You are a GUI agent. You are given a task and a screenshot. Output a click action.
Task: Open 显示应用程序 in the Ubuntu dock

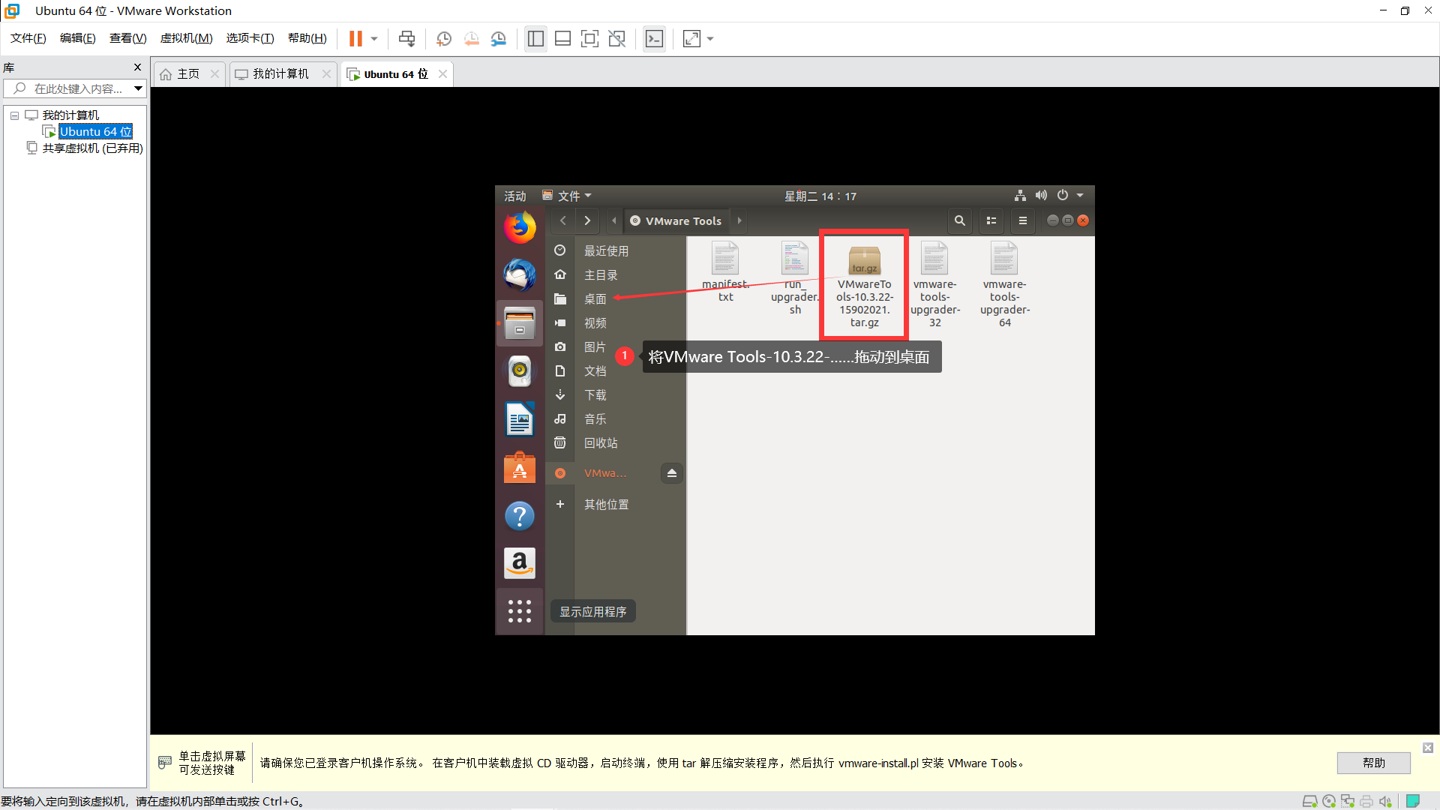(519, 610)
